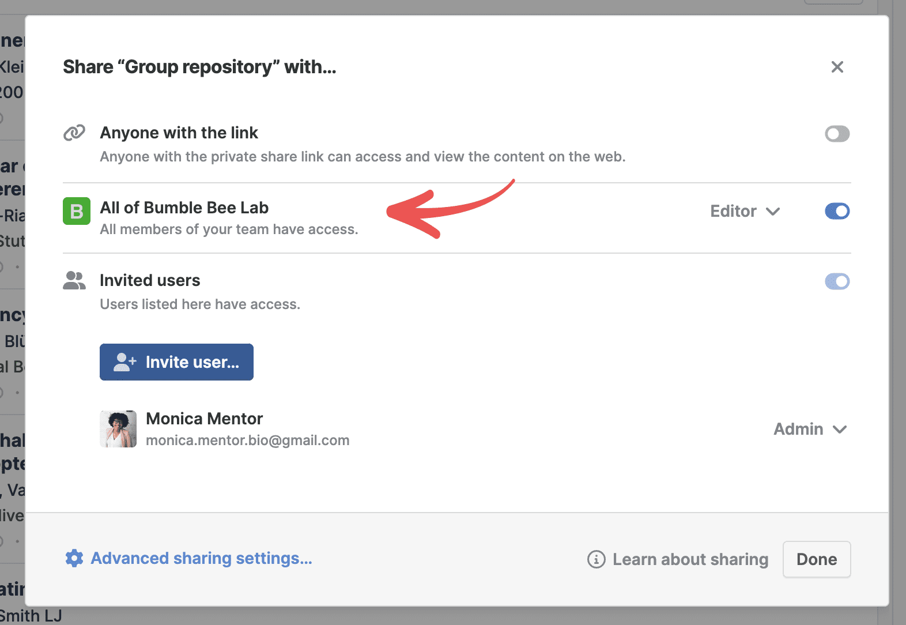Open Advanced sharing settings… link
906x625 pixels.
point(201,558)
